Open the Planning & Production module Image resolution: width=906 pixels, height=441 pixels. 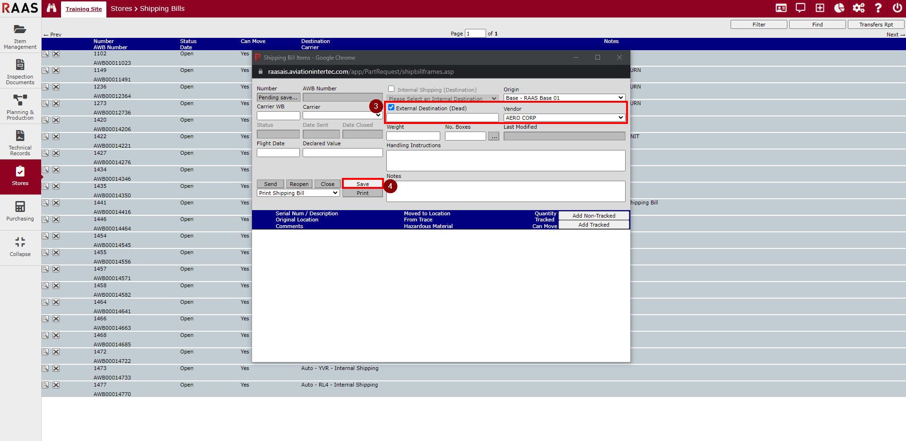[x=20, y=107]
